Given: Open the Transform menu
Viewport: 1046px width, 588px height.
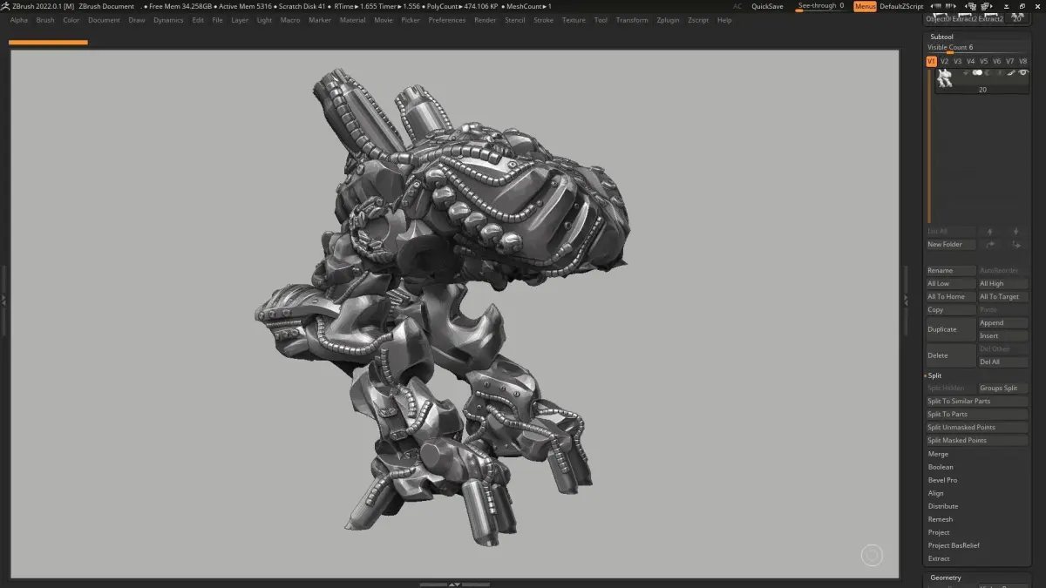Looking at the screenshot, I should point(632,20).
